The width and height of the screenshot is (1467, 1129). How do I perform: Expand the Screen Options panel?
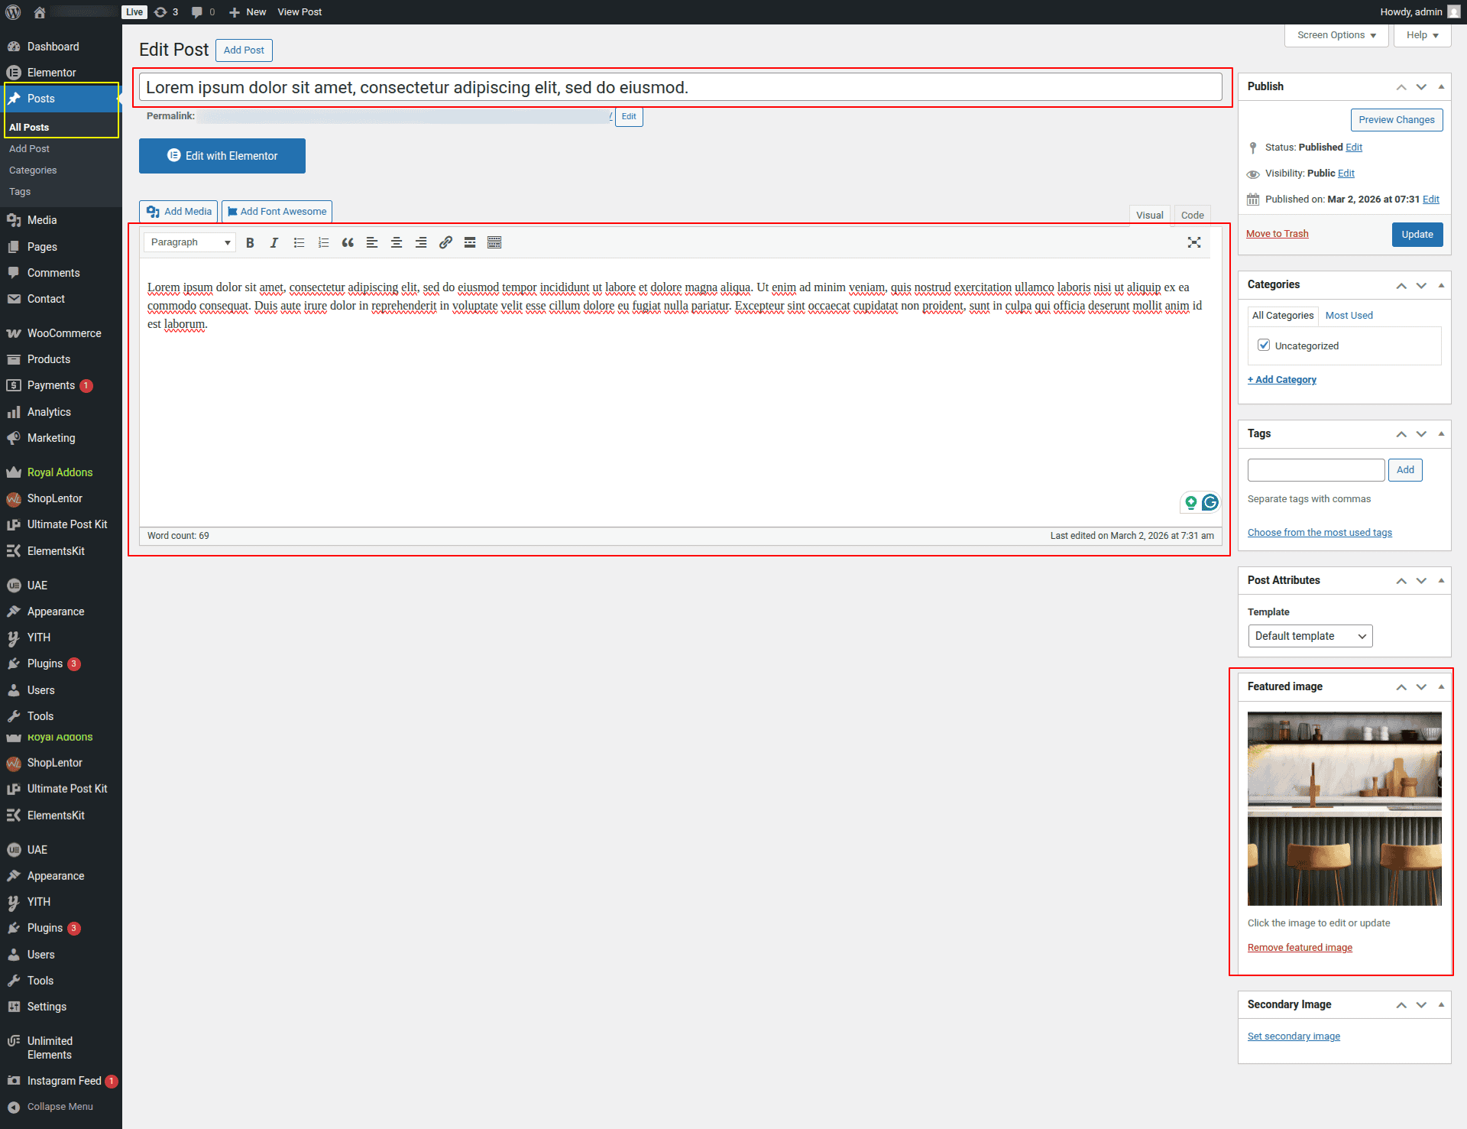pos(1336,35)
